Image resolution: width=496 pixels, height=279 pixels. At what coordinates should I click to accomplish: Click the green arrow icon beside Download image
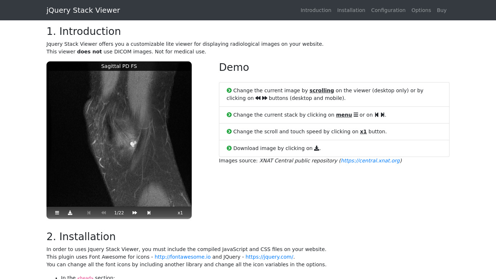click(229, 148)
